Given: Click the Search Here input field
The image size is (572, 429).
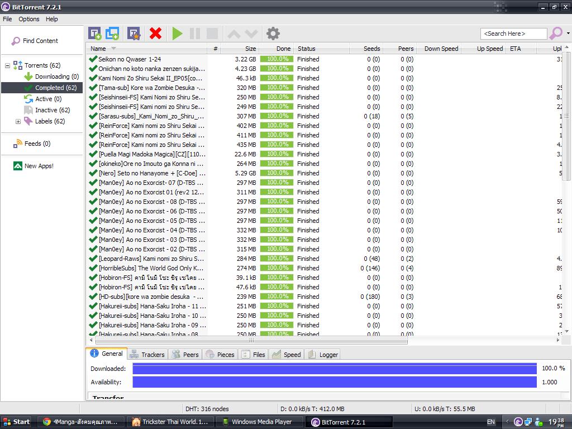Looking at the screenshot, I should point(514,34).
